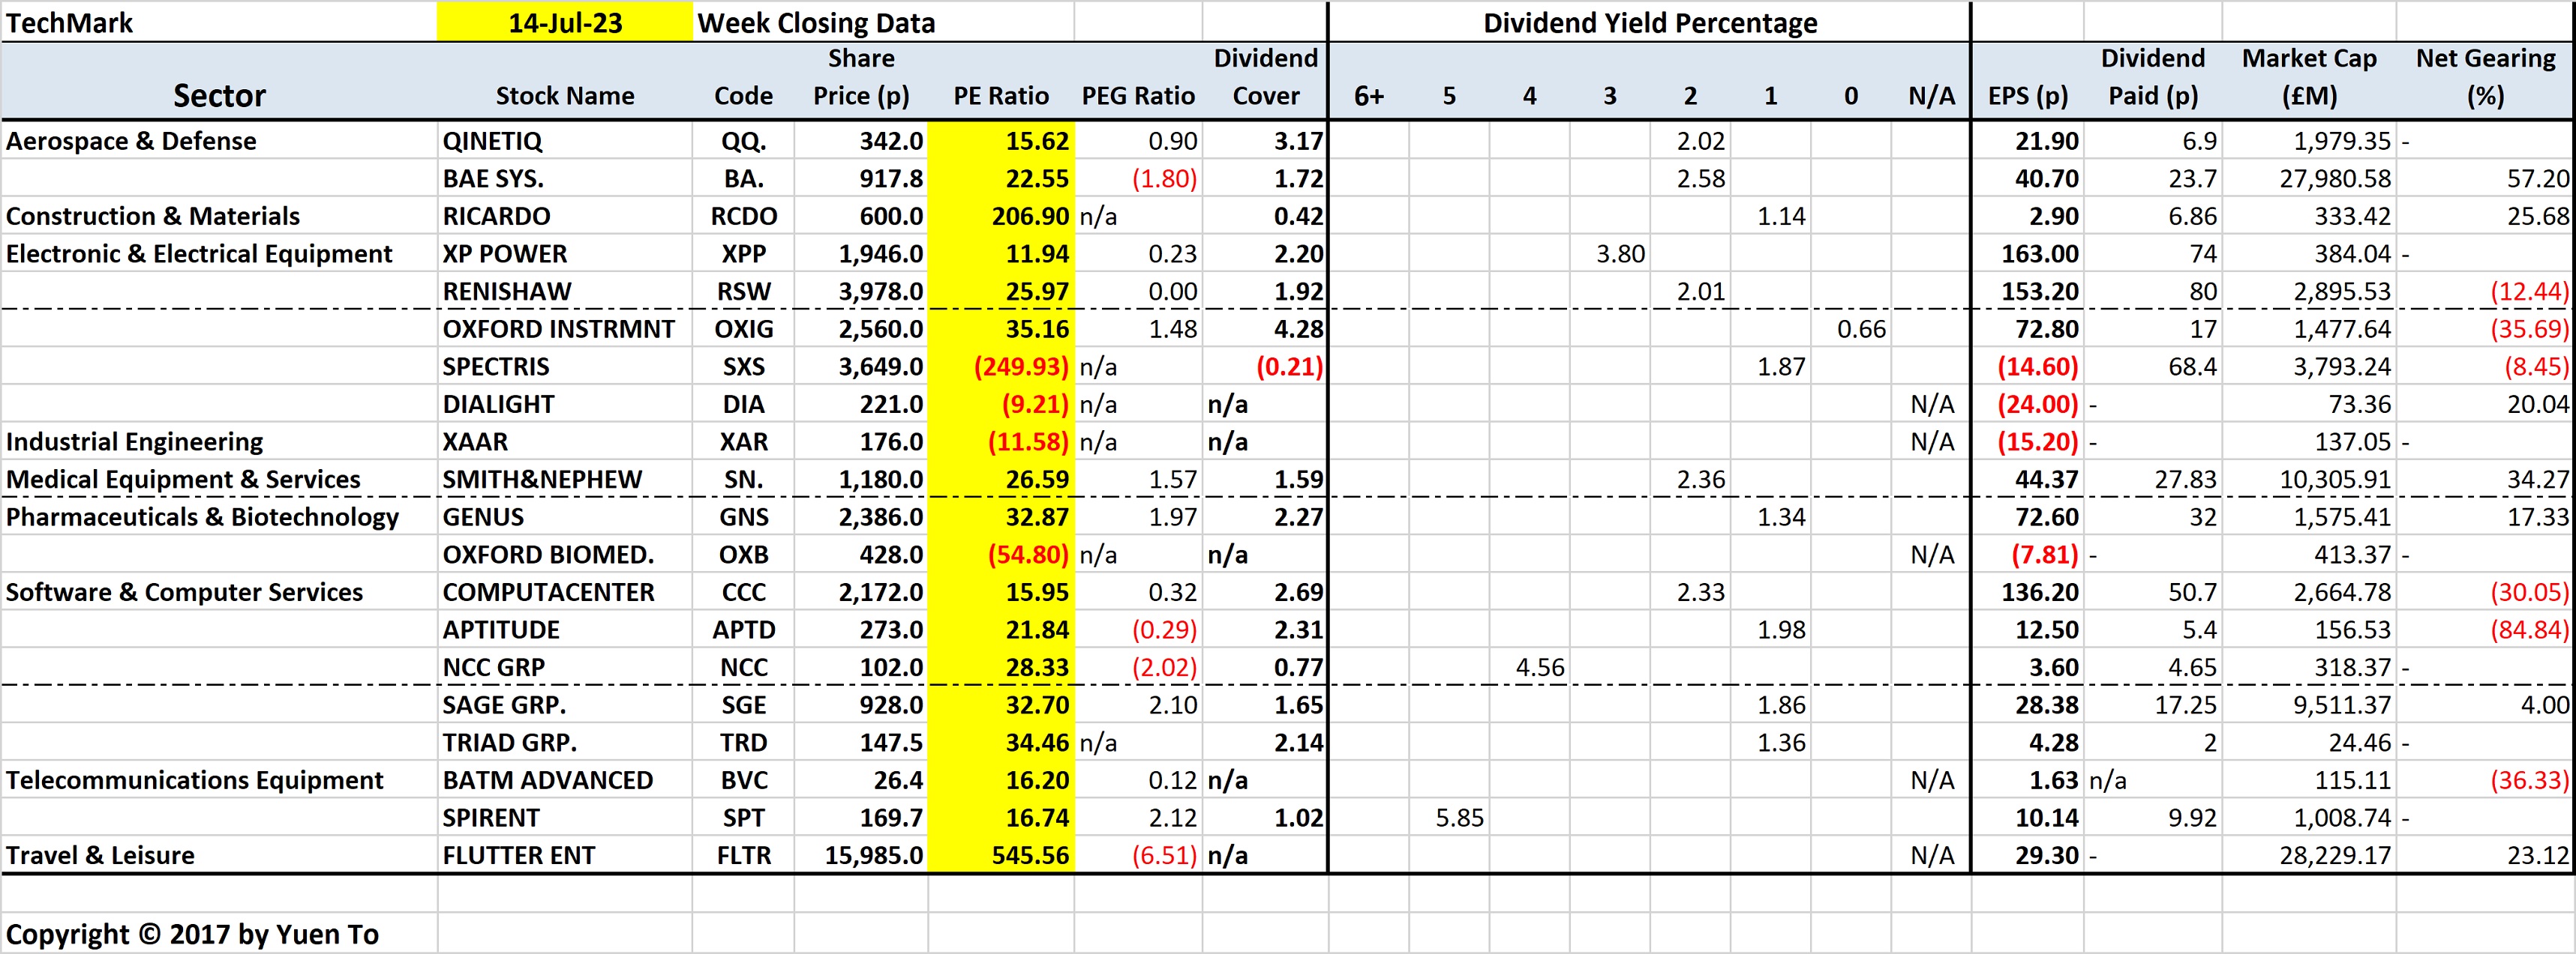Viewport: 2576px width, 954px height.
Task: Click SPIRENT dividend yield 5.85
Action: [x=1459, y=818]
